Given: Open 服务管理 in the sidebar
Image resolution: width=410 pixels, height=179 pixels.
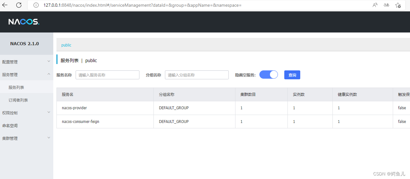Looking at the screenshot, I should [x=10, y=75].
